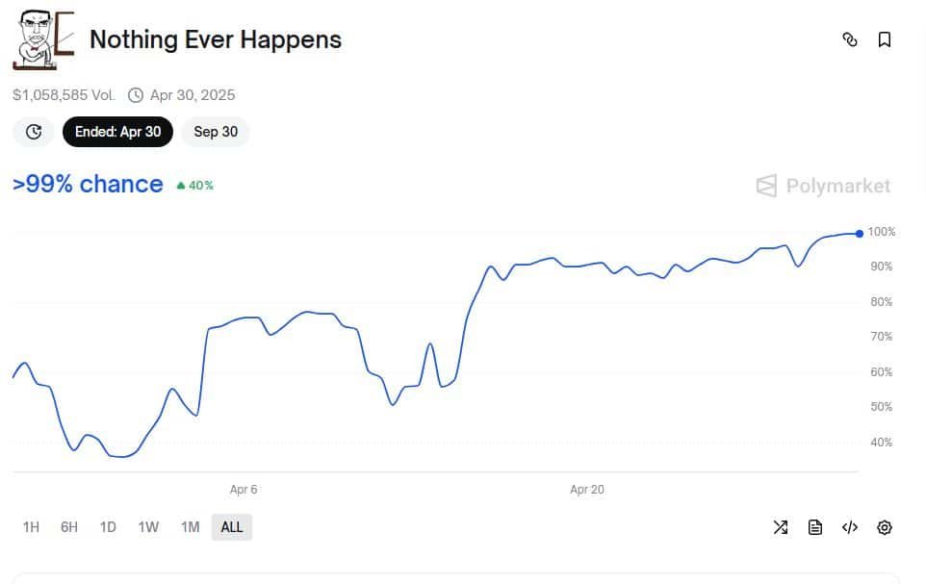Open the embed code icon

coord(849,527)
